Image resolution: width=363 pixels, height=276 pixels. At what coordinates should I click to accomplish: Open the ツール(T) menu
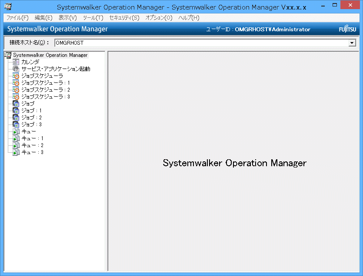click(93, 18)
